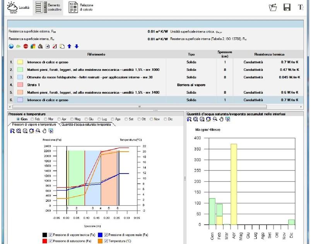
Task: Click the light blue swatch of layer 3
Action: point(20,77)
